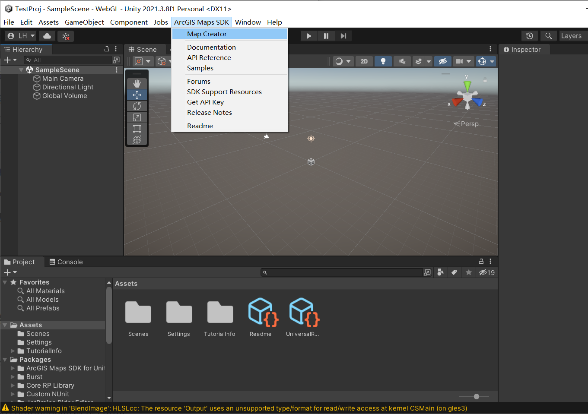Collapse the SampleScene tree arrow
The image size is (588, 414).
pyautogui.click(x=21, y=70)
